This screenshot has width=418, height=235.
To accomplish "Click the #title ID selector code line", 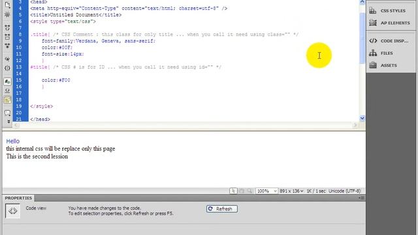I will coord(126,67).
